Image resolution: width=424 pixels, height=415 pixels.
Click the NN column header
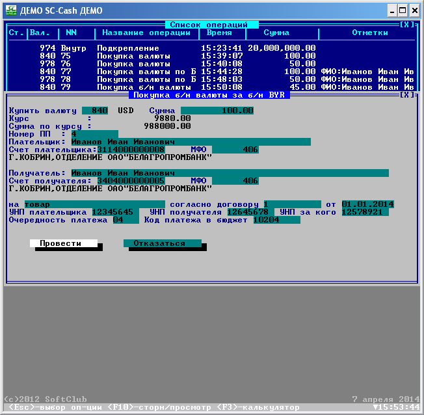point(72,33)
